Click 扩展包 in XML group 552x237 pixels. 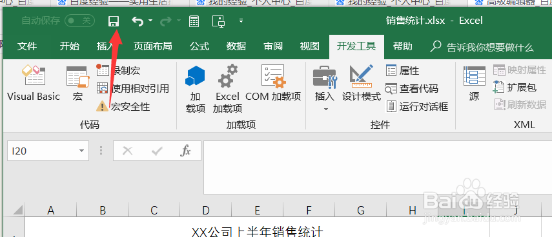point(515,87)
